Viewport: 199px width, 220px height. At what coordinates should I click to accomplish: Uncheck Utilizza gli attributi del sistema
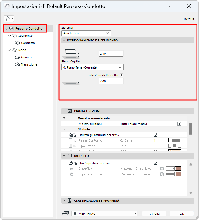[156, 135]
